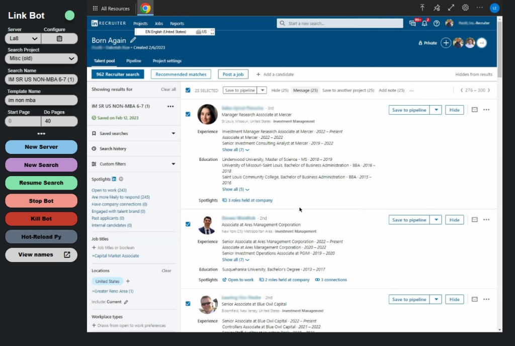
Task: Open Save to pipeline arrow for Ares candidate
Action: [436, 220]
